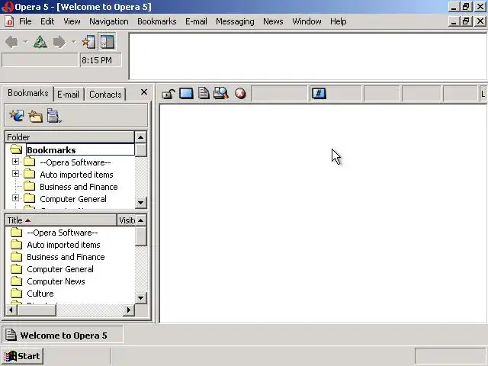
Task: Click the open padlock security icon
Action: pos(169,93)
